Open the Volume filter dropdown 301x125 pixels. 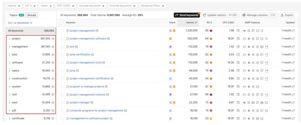[14, 6]
